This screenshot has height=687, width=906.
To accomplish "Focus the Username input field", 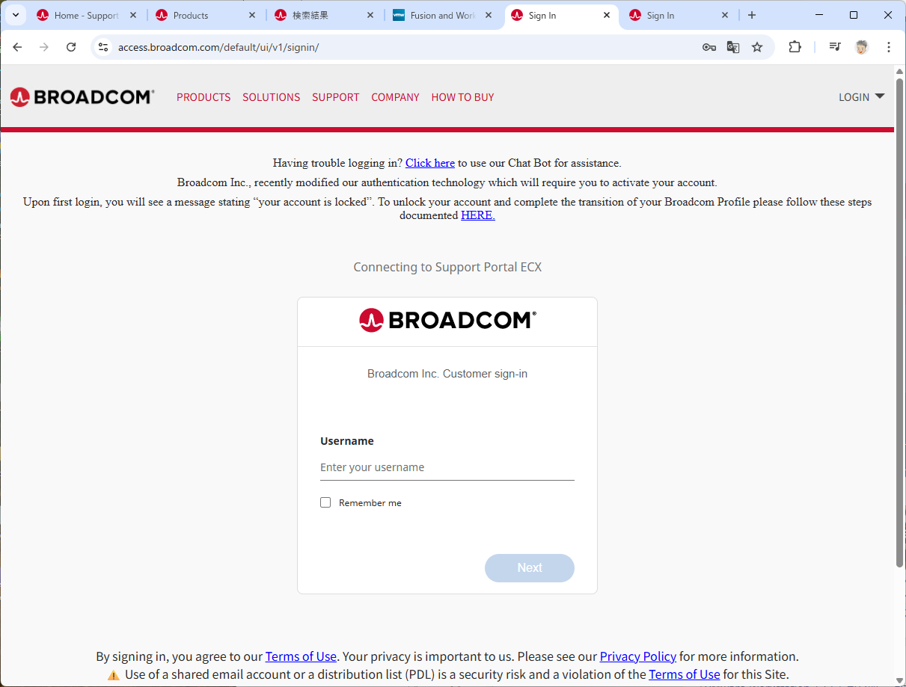I will point(447,467).
